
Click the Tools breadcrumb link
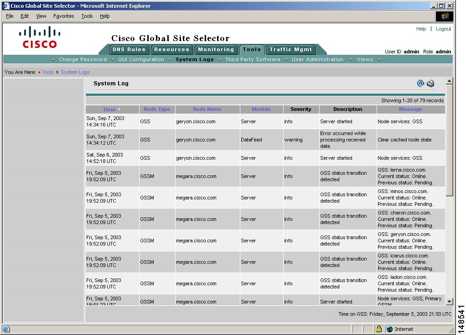click(47, 72)
